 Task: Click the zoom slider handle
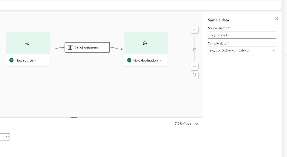pos(195,50)
